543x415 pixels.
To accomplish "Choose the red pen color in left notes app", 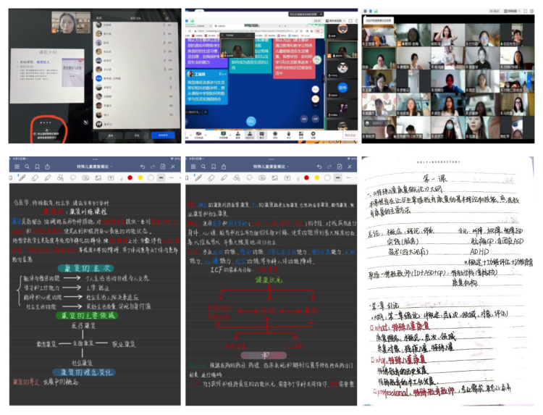I will pos(129,177).
